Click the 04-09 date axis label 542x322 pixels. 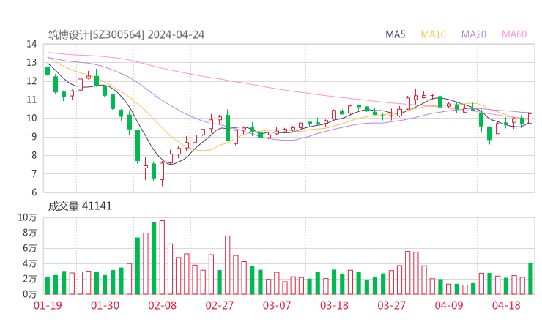pos(449,305)
